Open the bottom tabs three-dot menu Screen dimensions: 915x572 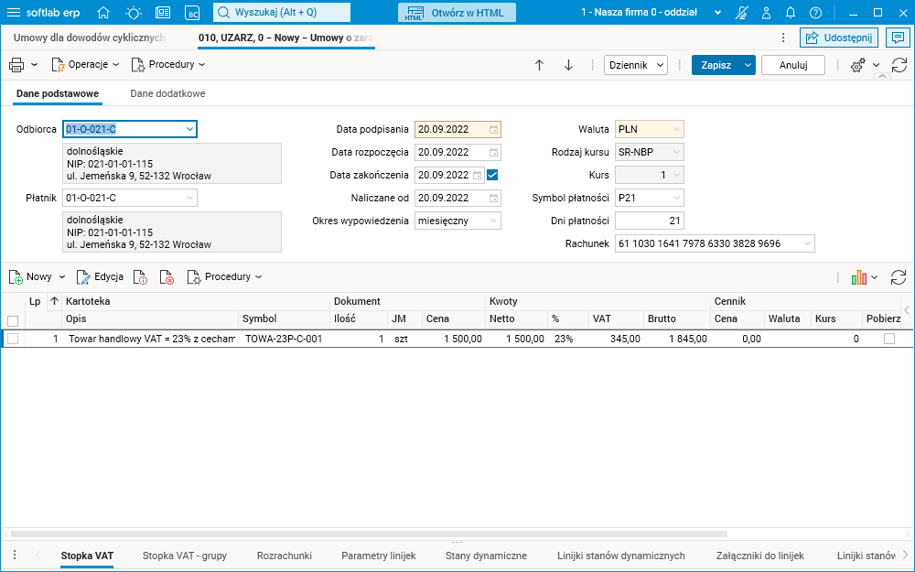coord(15,556)
